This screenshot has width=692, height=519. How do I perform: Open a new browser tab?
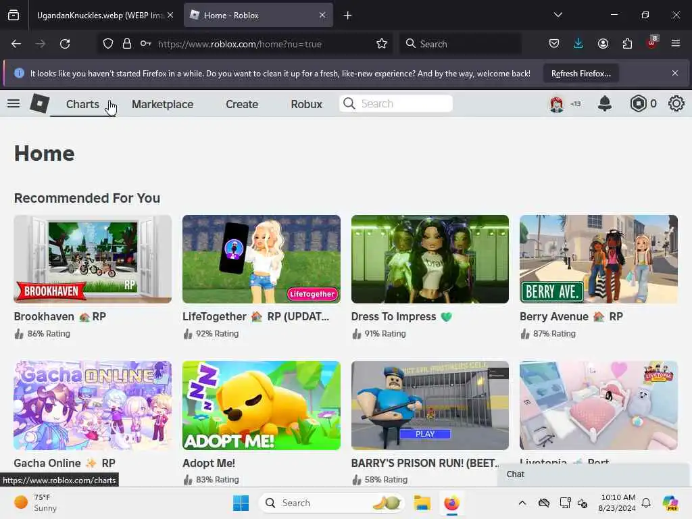tap(347, 16)
